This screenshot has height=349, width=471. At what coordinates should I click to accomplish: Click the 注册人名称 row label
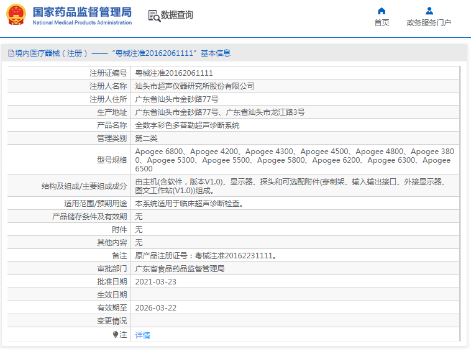108,86
